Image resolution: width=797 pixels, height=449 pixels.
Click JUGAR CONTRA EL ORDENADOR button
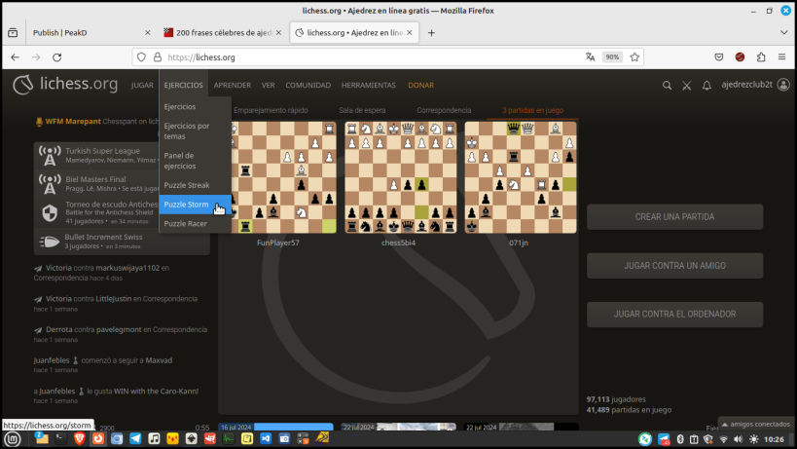[674, 315]
